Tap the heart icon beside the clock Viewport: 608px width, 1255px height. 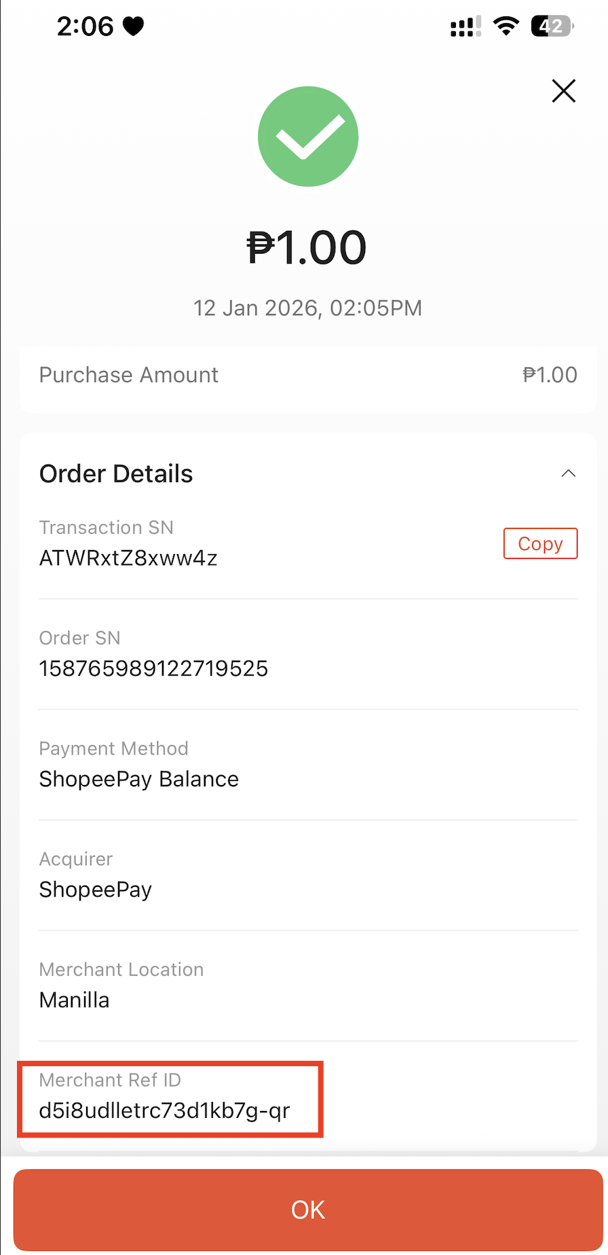pos(134,26)
